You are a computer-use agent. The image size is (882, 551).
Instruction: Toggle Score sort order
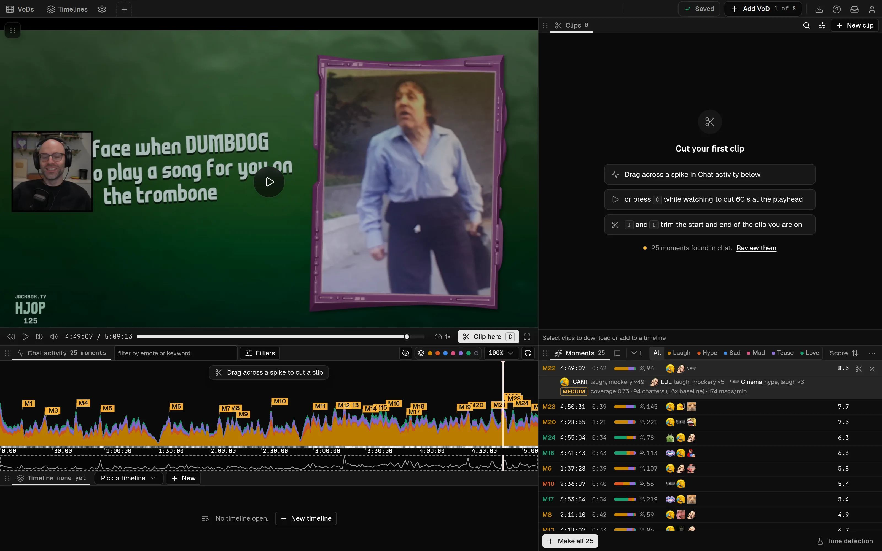pos(844,353)
